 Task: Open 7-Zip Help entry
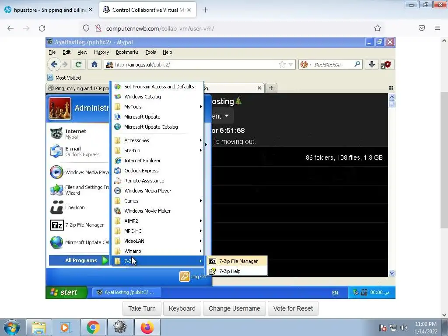pyautogui.click(x=237, y=271)
